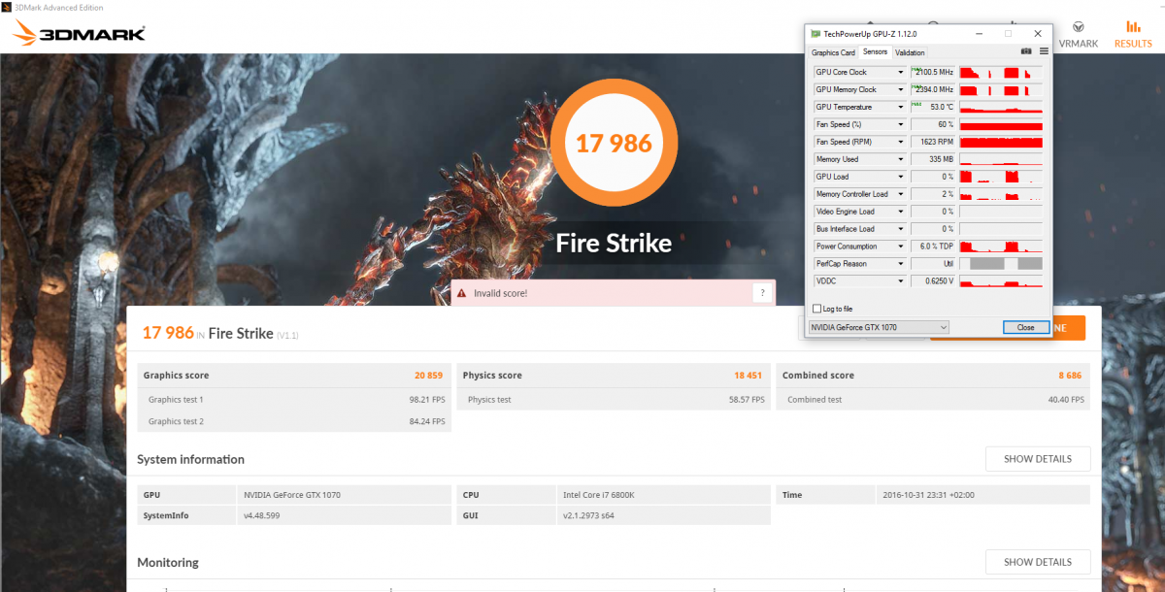This screenshot has width=1165, height=592.
Task: Click the GPU Core Clock history graph
Action: coord(1001,72)
